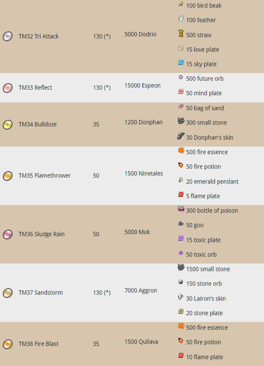Click the pink TM33 Reflect disc icon
The height and width of the screenshot is (366, 264).
click(x=7, y=88)
